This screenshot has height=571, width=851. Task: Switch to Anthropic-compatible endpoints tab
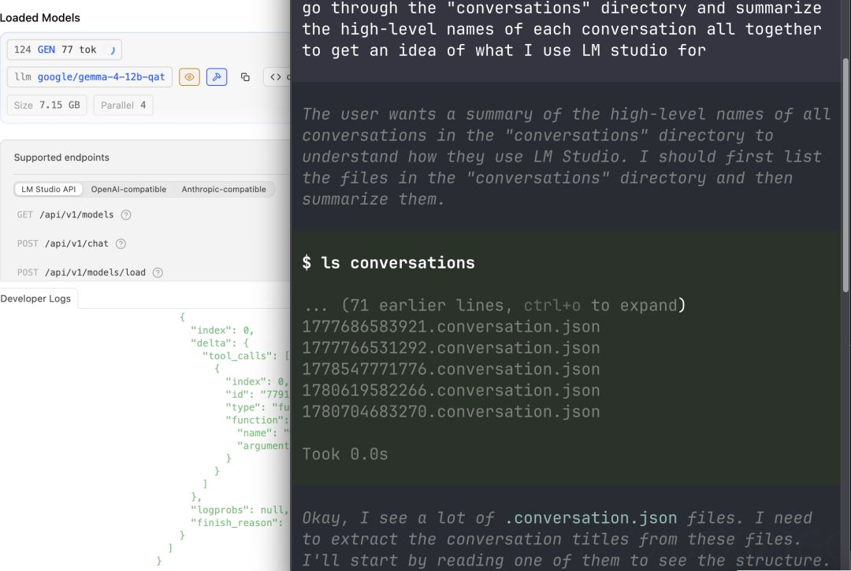pos(224,189)
